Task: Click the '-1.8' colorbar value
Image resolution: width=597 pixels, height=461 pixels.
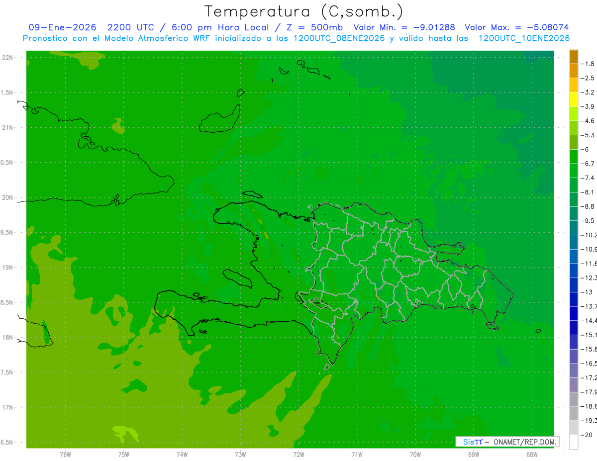Action: 588,64
